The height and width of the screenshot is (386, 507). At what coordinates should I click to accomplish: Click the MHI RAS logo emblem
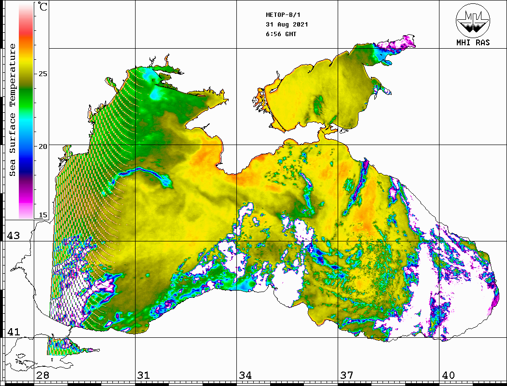click(x=473, y=20)
